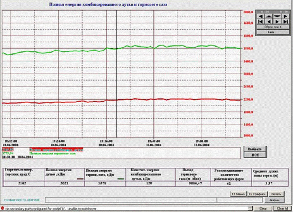Image resolution: width=293 pixels, height=212 pixels.
Task: Click the scroll-left arrow in chart control panel
Action: (261, 16)
